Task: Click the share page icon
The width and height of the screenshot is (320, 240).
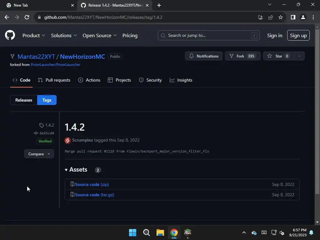Action: coord(271,17)
